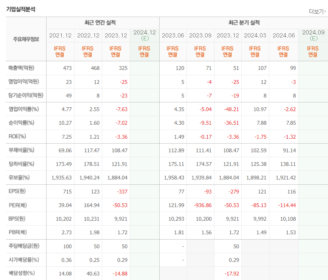Select the 부채비율(%) row label
This screenshot has height=280, width=328.
point(21,150)
